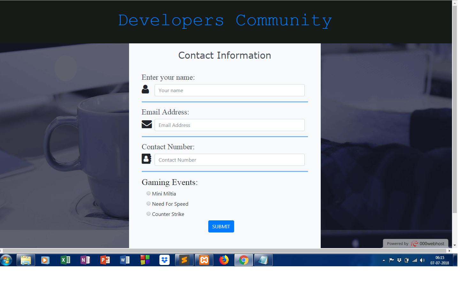The height and width of the screenshot is (287, 460).
Task: Pick the Counter Strike radio button
Action: (x=149, y=214)
